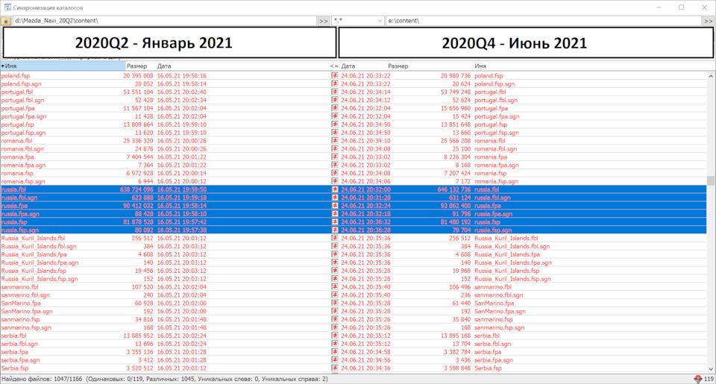Click the scrollbar up arrow
The image size is (716, 384).
click(x=711, y=76)
